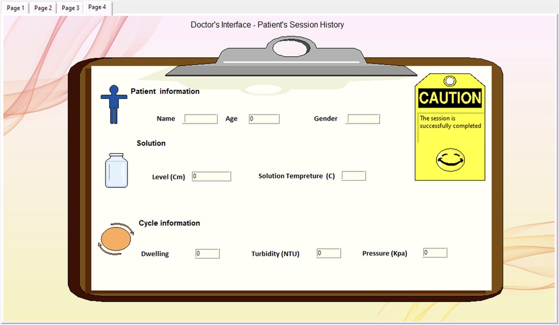Click the solution jar icon
This screenshot has width=559, height=325.
tap(116, 171)
